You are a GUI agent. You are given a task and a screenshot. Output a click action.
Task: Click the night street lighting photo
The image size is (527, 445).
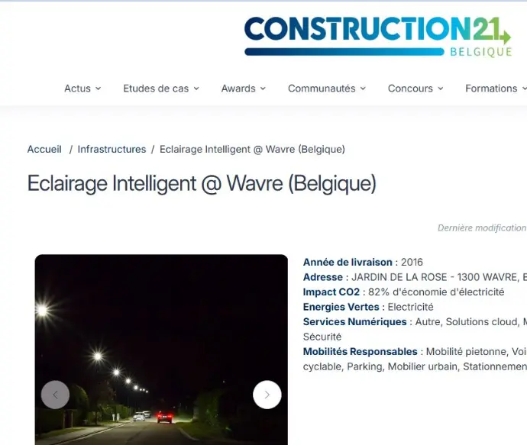(x=161, y=350)
